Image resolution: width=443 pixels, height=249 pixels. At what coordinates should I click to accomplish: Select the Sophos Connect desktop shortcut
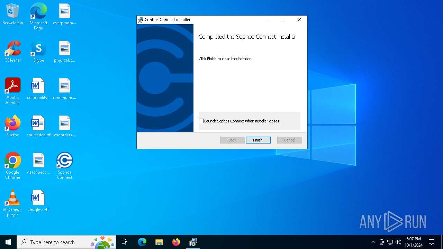(x=64, y=166)
